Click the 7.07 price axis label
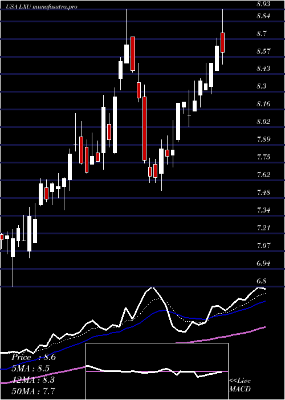The width and height of the screenshot is (285, 400). pyautogui.click(x=263, y=246)
